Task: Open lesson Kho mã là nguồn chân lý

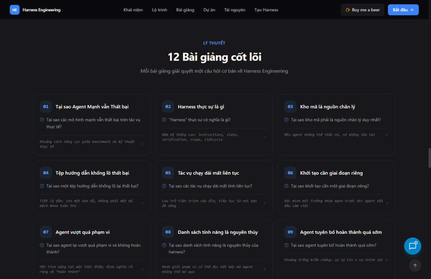Action: tap(337, 124)
